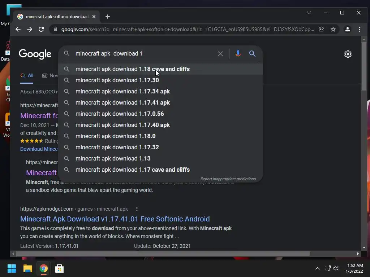Open File Explorer from the taskbar
The image size is (370, 277).
coord(27,268)
